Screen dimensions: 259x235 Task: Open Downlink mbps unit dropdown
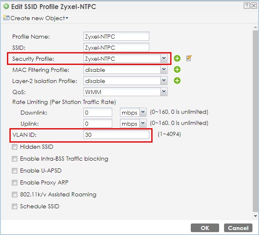click(143, 113)
